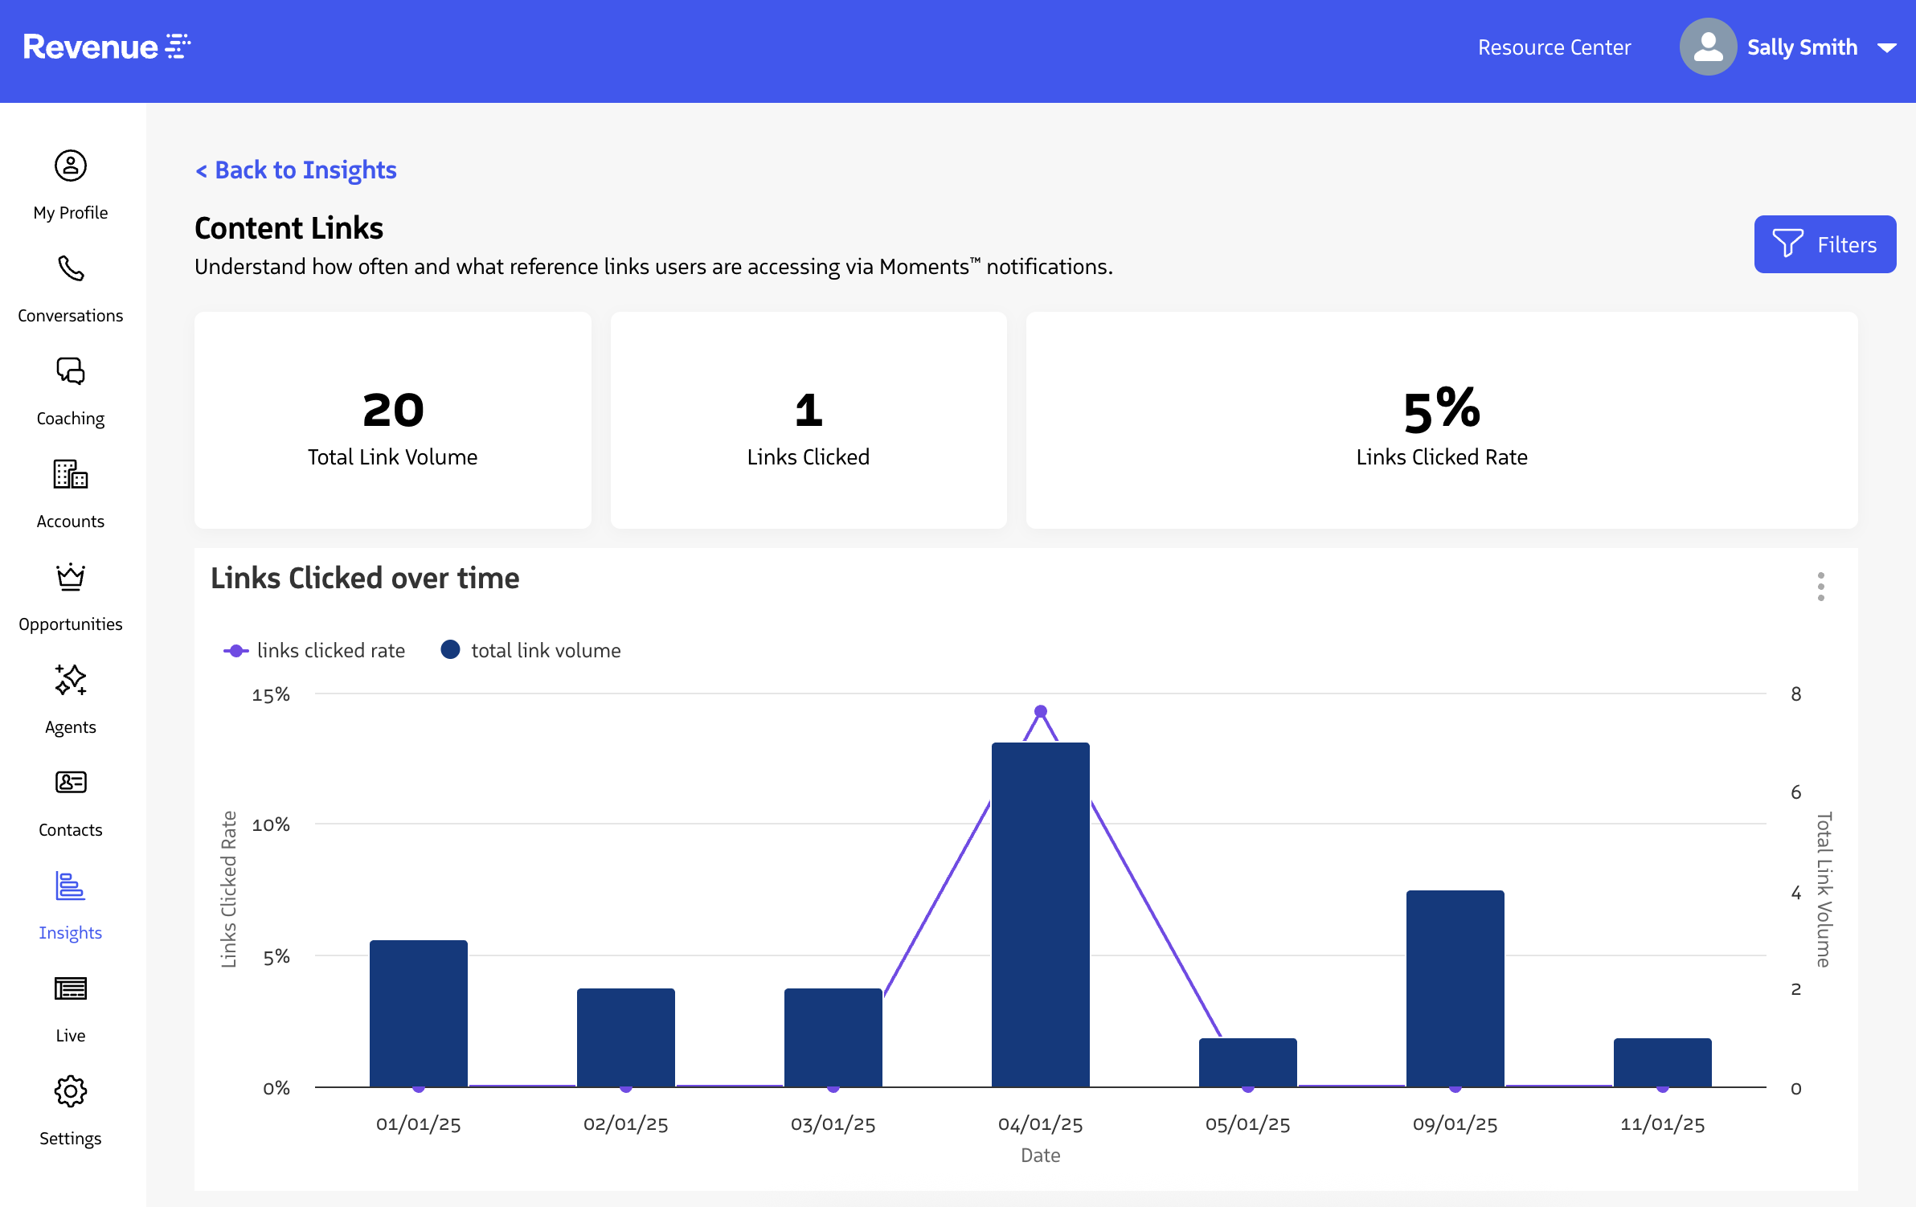Open the Coaching chat bubbles icon
1916x1207 pixels.
point(71,372)
